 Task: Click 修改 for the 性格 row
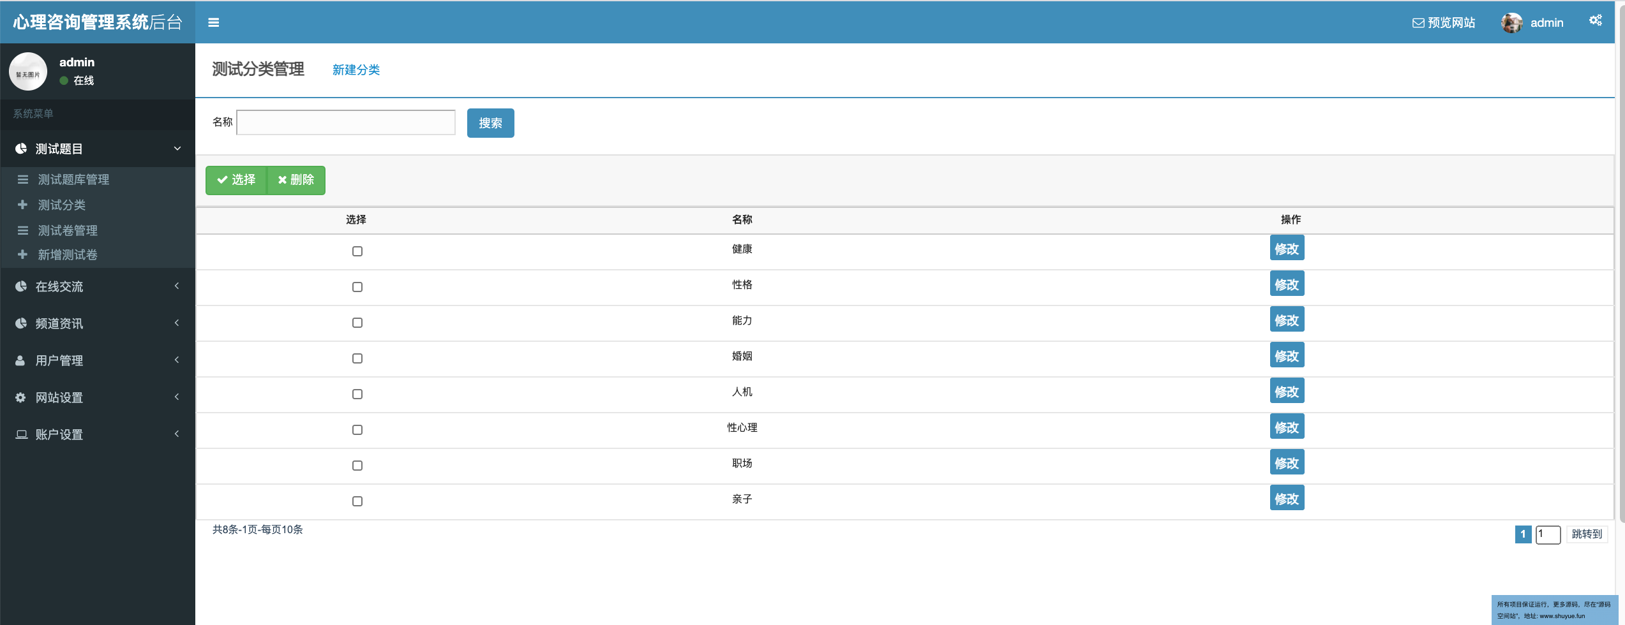tap(1287, 284)
